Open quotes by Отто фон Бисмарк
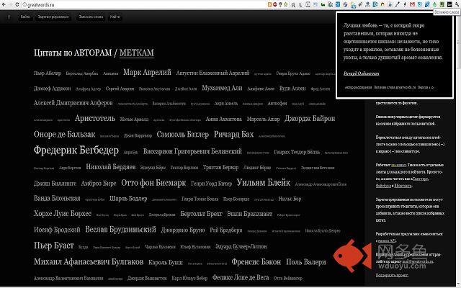Viewport: 461px width, 288px height. click(x=153, y=183)
